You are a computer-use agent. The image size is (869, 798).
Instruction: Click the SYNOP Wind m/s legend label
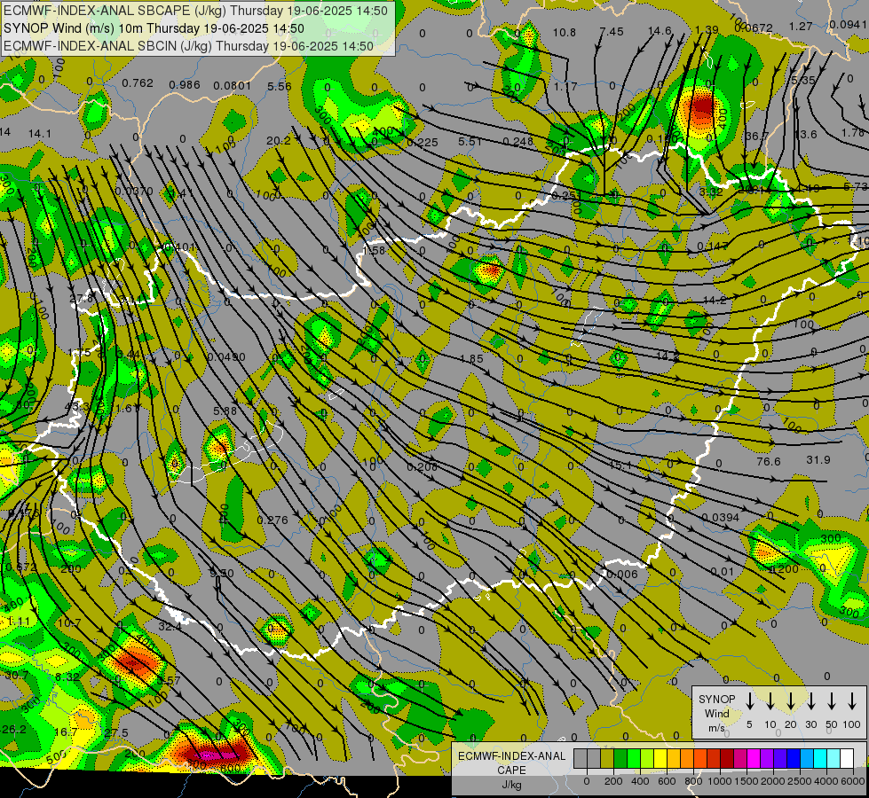coord(716,714)
